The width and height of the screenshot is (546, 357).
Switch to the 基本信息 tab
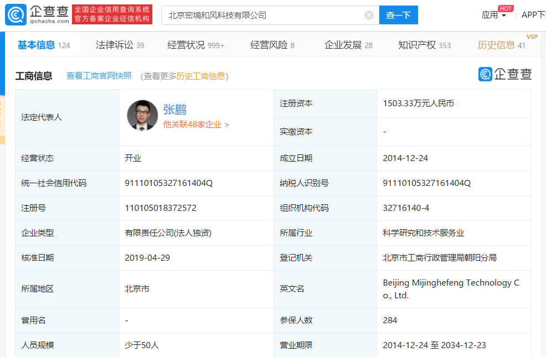(x=44, y=45)
